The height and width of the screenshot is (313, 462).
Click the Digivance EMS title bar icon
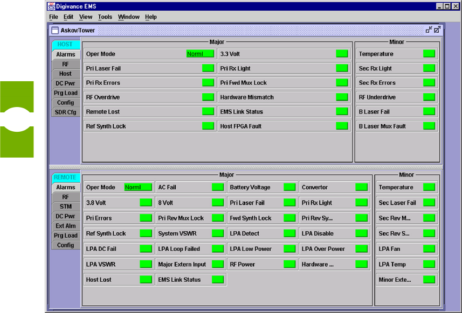[x=52, y=6]
